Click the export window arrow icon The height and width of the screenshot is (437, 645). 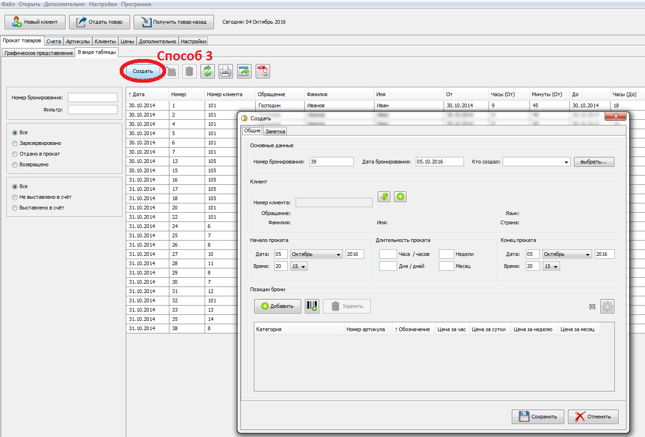(244, 71)
